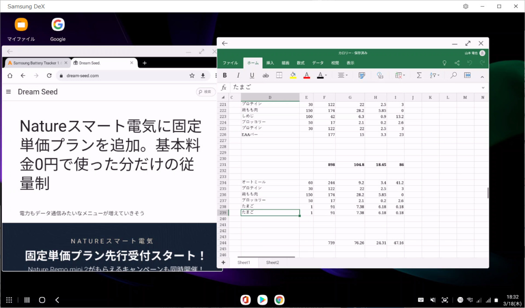Screen dimensions: 525x308
Task: Expand the text alignment dropdown
Action: click(x=343, y=75)
